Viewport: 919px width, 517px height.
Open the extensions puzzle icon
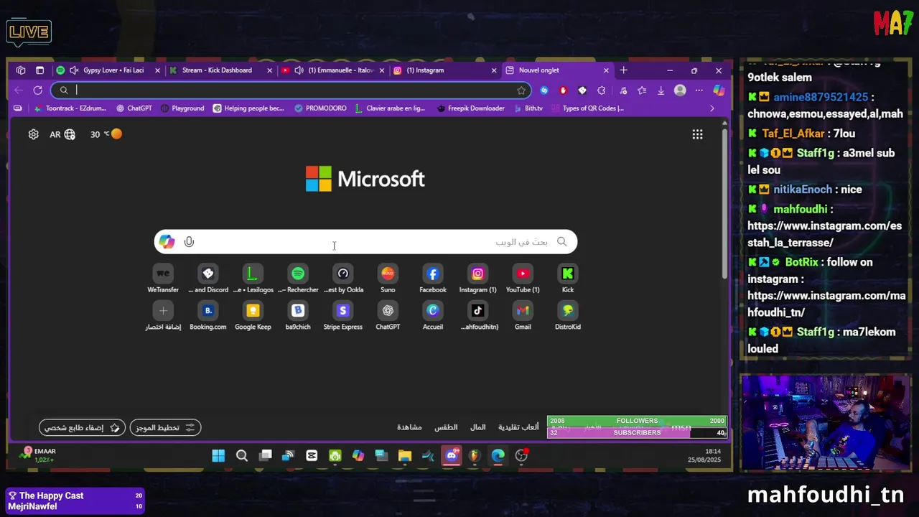coord(602,90)
